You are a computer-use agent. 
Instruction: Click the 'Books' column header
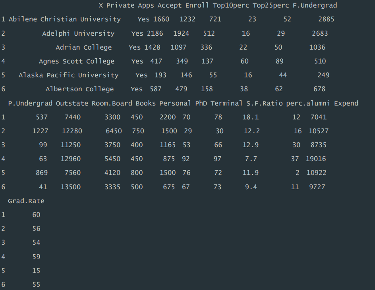tap(146, 104)
